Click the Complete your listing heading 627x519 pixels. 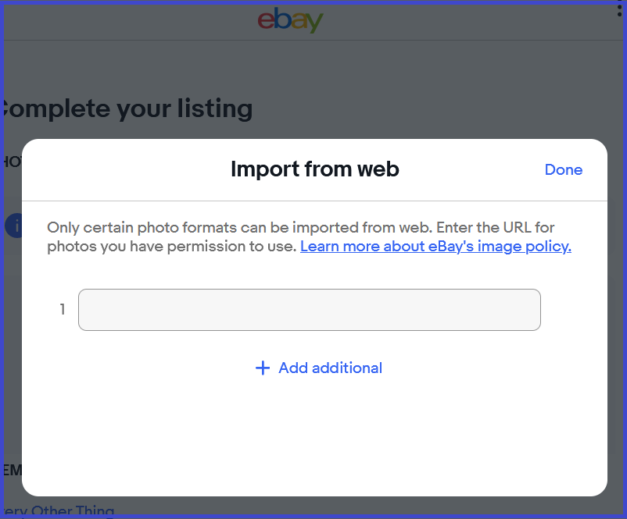coord(128,108)
